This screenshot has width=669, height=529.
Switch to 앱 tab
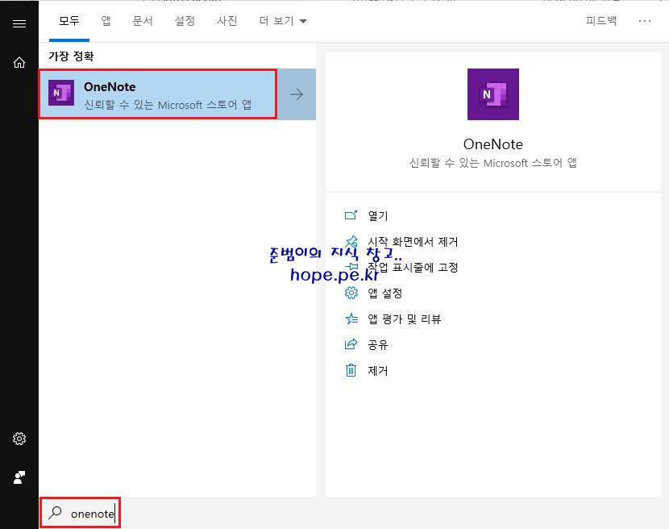(x=106, y=21)
